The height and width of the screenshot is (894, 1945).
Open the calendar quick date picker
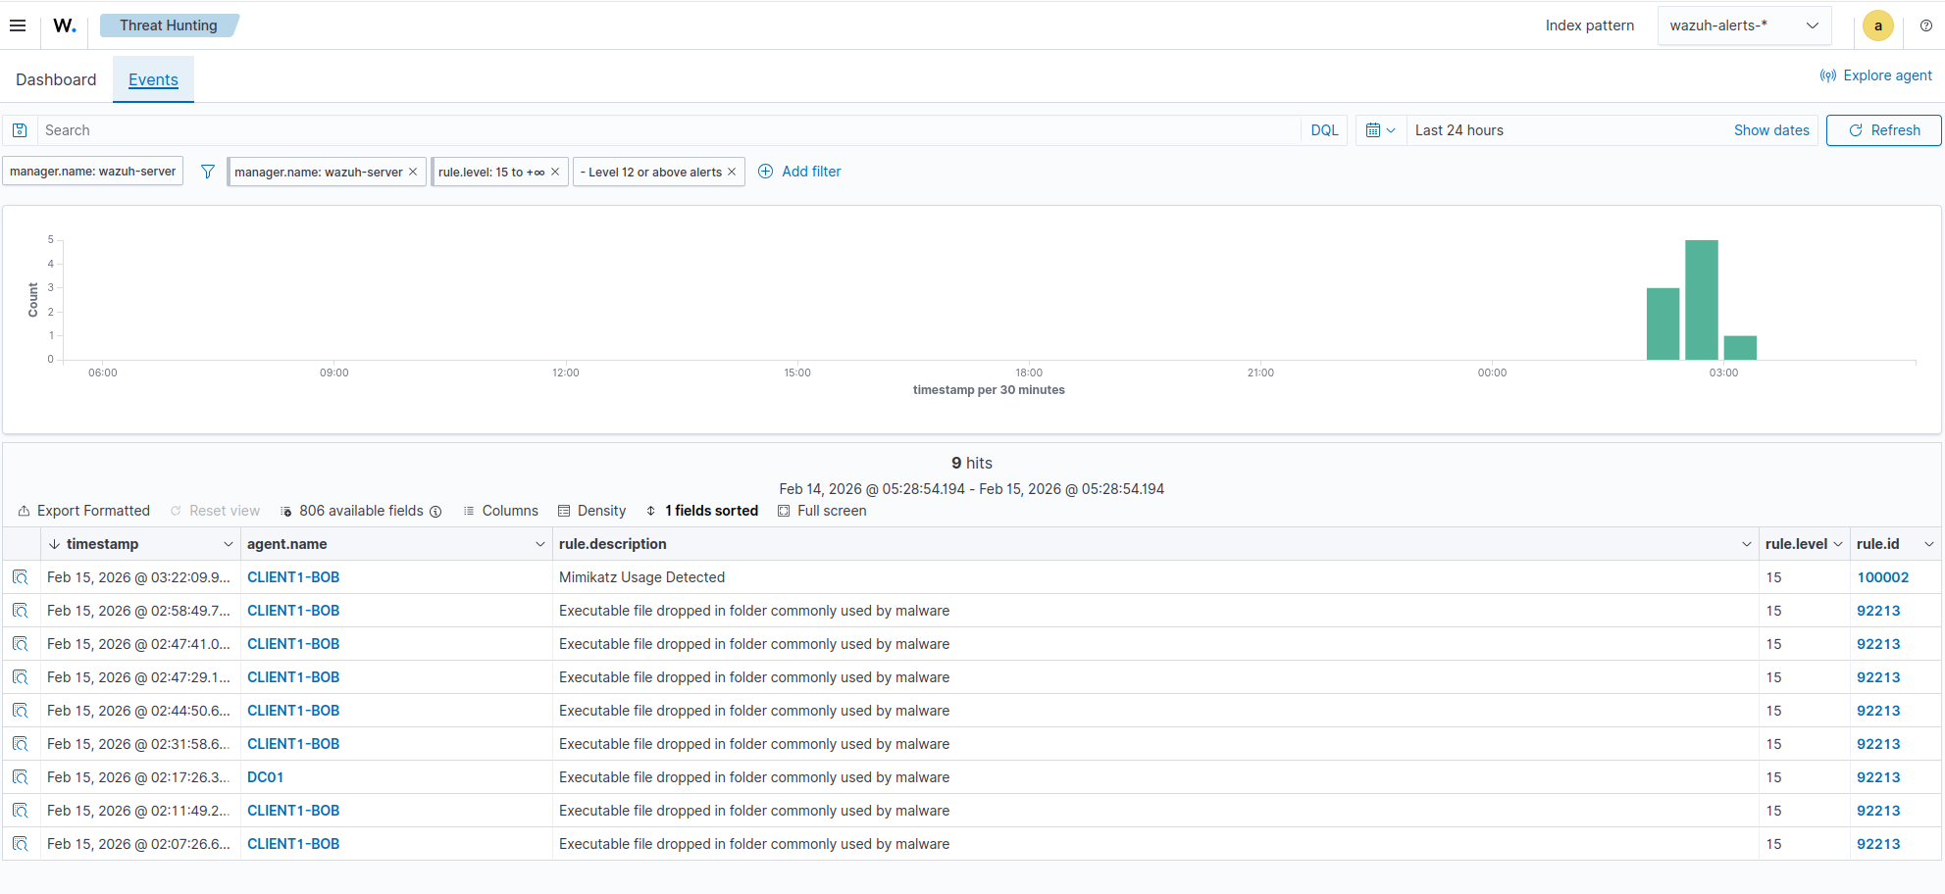coord(1380,130)
